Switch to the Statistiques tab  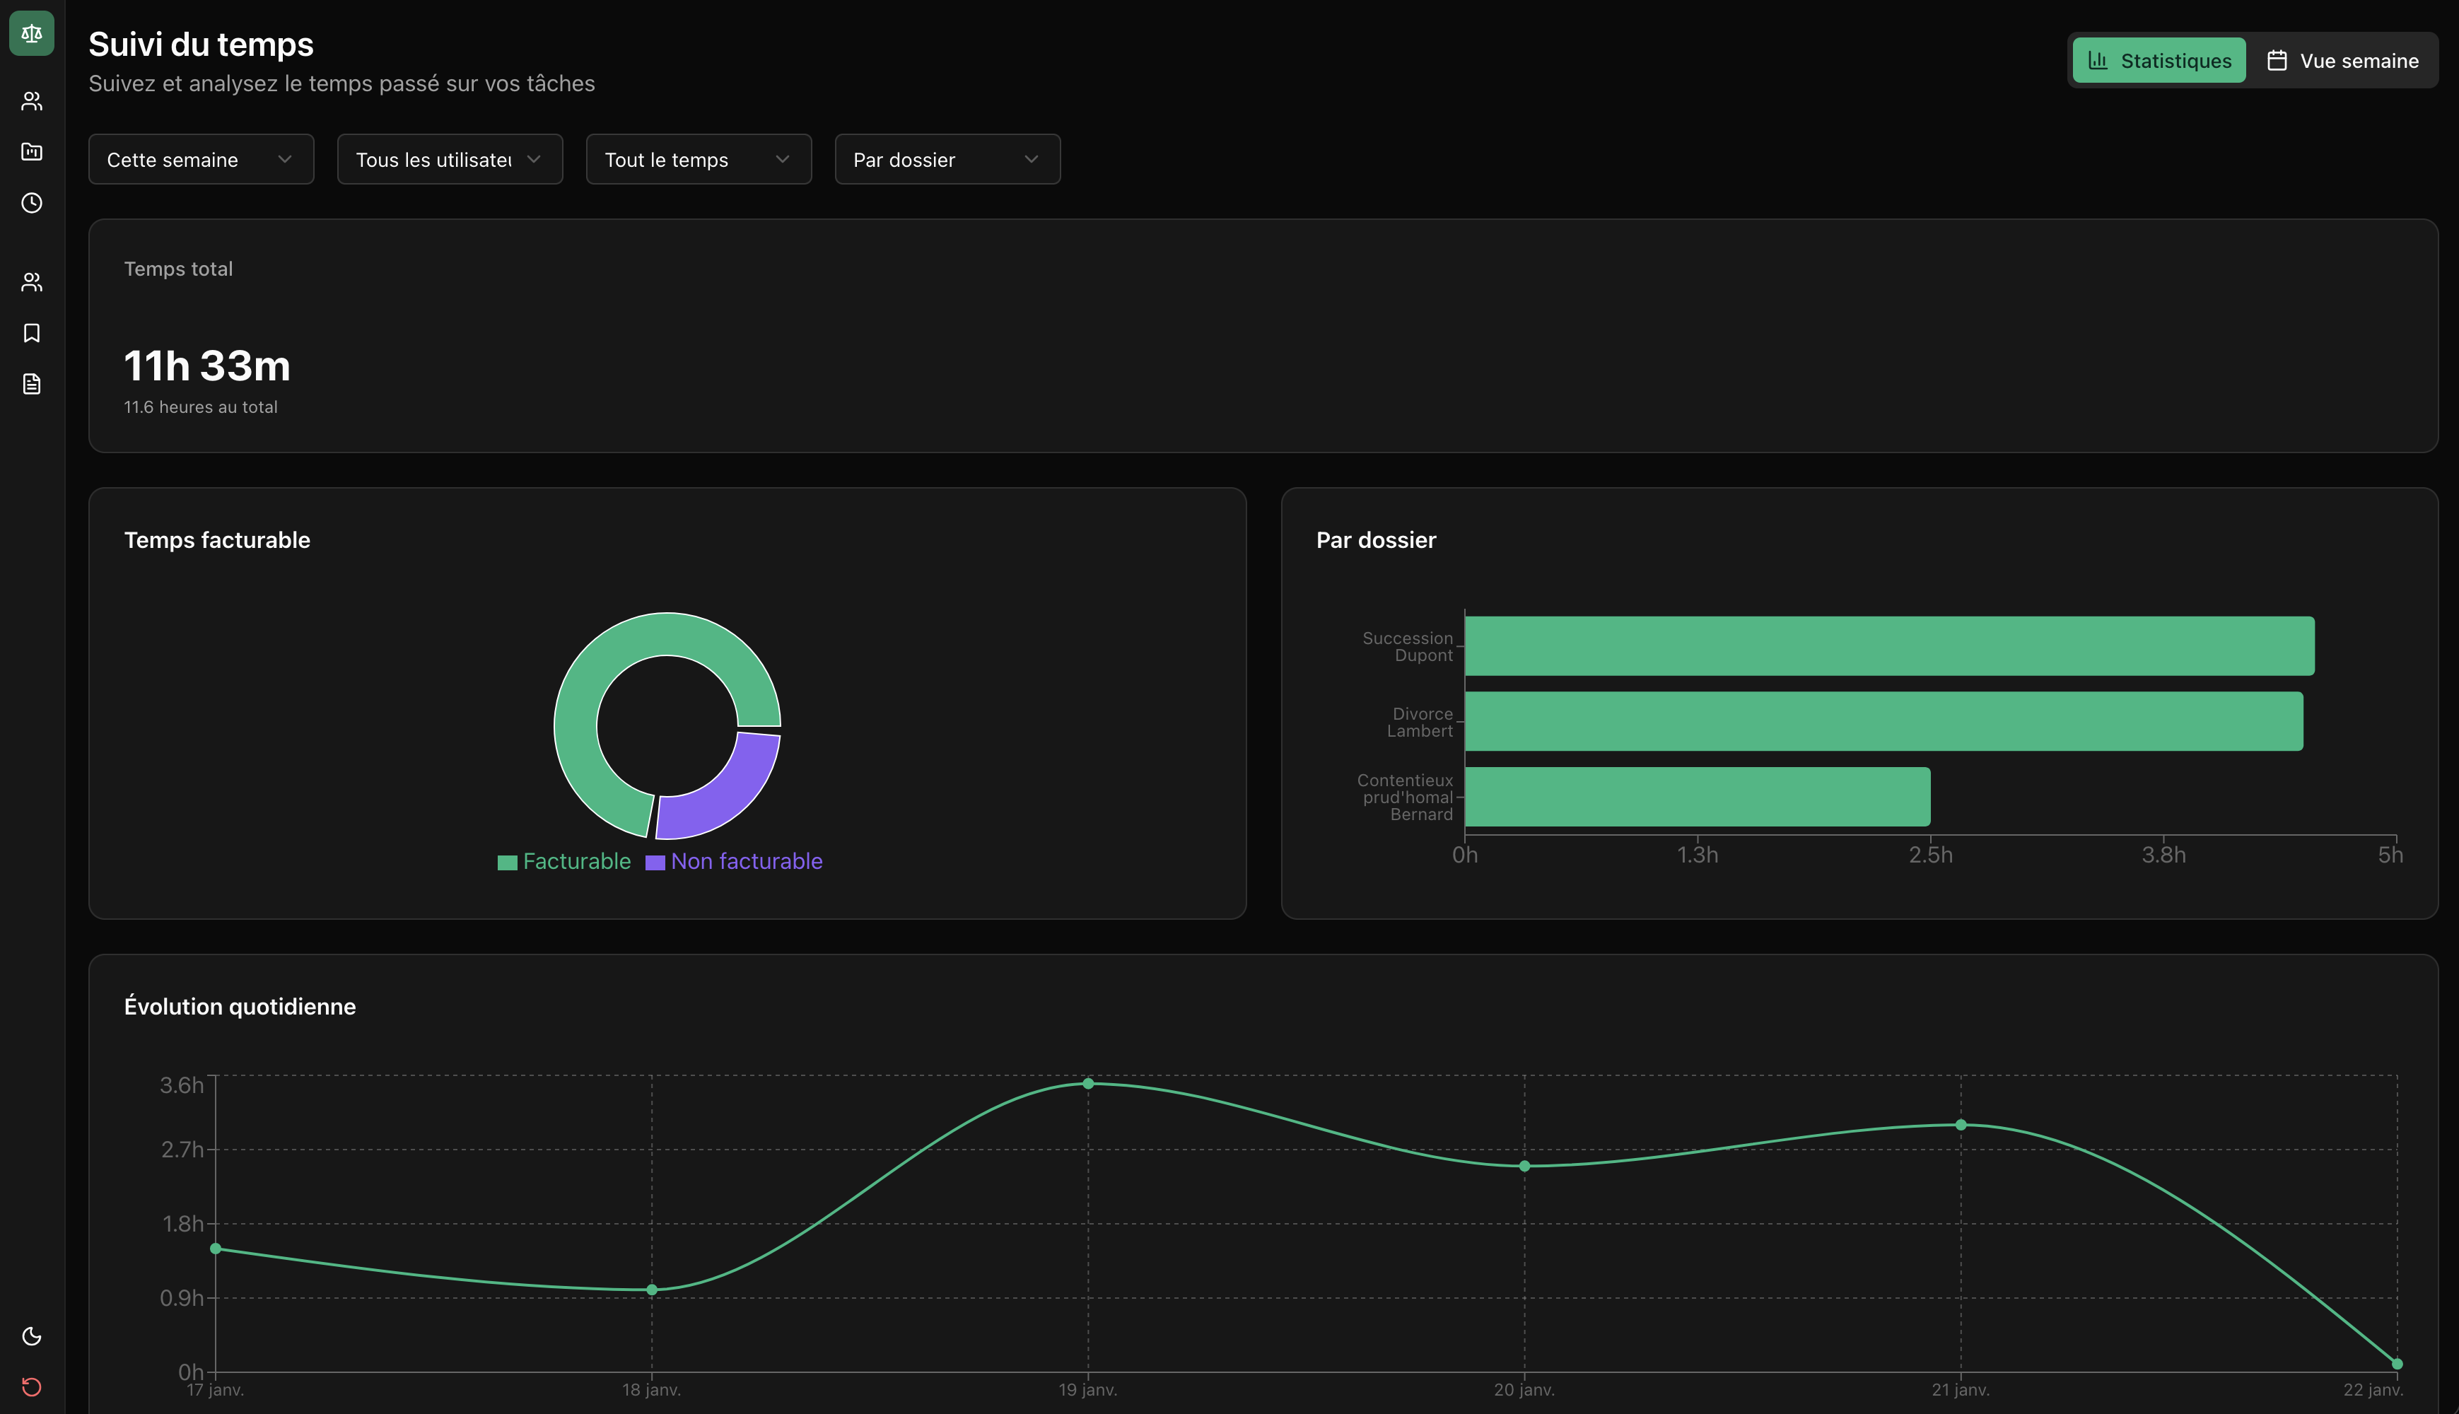[x=2159, y=60]
